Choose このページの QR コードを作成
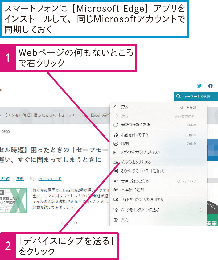 click(158, 171)
